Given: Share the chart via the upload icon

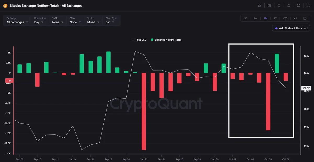Looking at the screenshot, I should [289, 5].
